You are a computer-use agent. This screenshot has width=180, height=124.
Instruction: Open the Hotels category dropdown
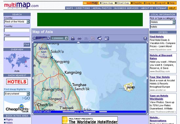[x=174, y=22]
